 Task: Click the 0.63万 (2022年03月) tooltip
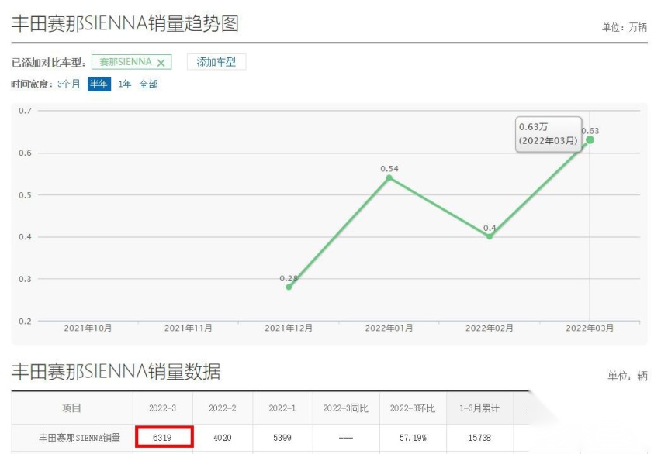point(548,134)
